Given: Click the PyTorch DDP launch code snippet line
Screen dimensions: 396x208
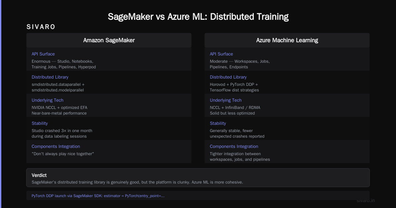Looking at the screenshot, I should click(x=98, y=196).
